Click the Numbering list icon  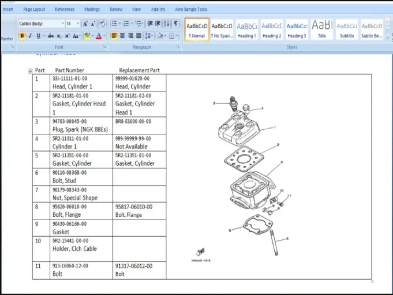point(126,24)
